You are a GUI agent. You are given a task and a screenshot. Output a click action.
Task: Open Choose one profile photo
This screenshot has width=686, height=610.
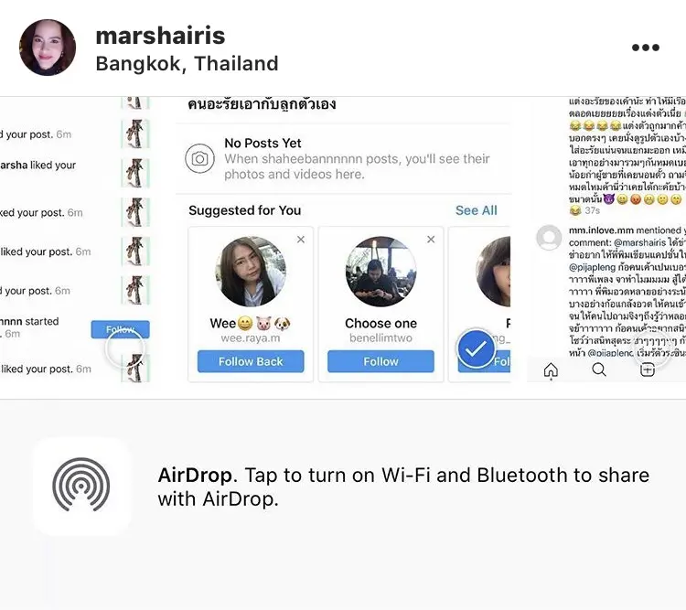[381, 272]
